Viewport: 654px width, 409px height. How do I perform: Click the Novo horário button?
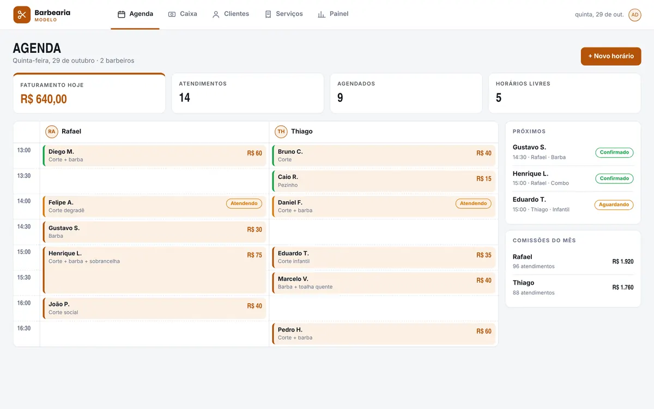click(x=611, y=56)
